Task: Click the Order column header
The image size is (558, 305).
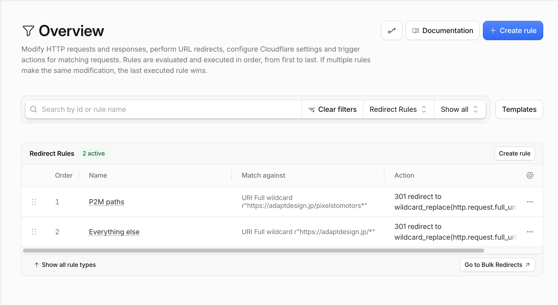Action: click(64, 175)
